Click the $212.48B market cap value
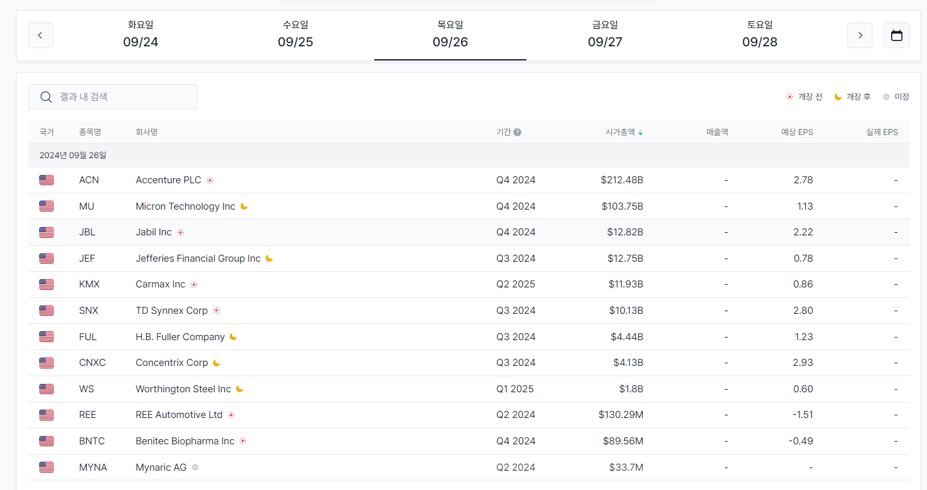Screen dimensions: 927x490 coord(622,180)
